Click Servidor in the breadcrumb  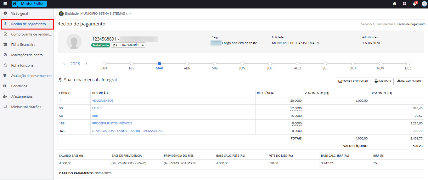pos(367,24)
